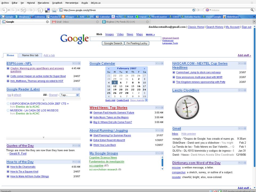
Task: Expand the Colts corner Harper story preview
Action: coord(8,76)
